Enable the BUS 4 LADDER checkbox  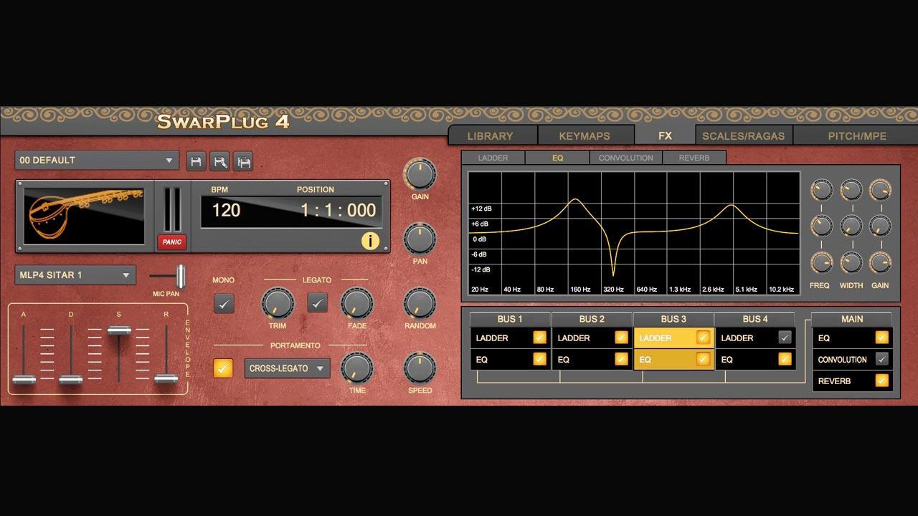click(785, 338)
